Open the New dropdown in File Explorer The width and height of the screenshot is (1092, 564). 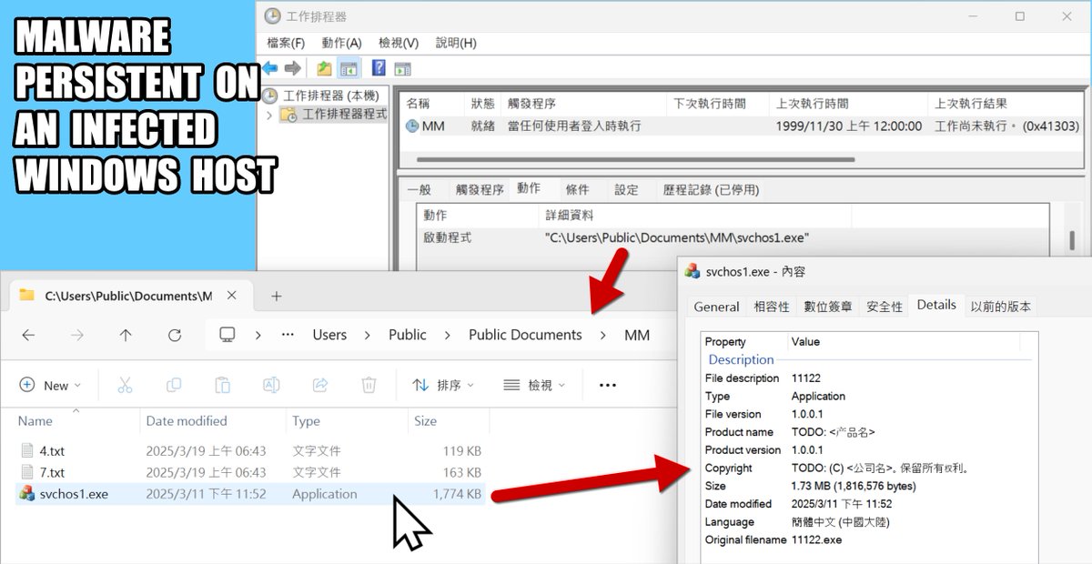coord(50,385)
